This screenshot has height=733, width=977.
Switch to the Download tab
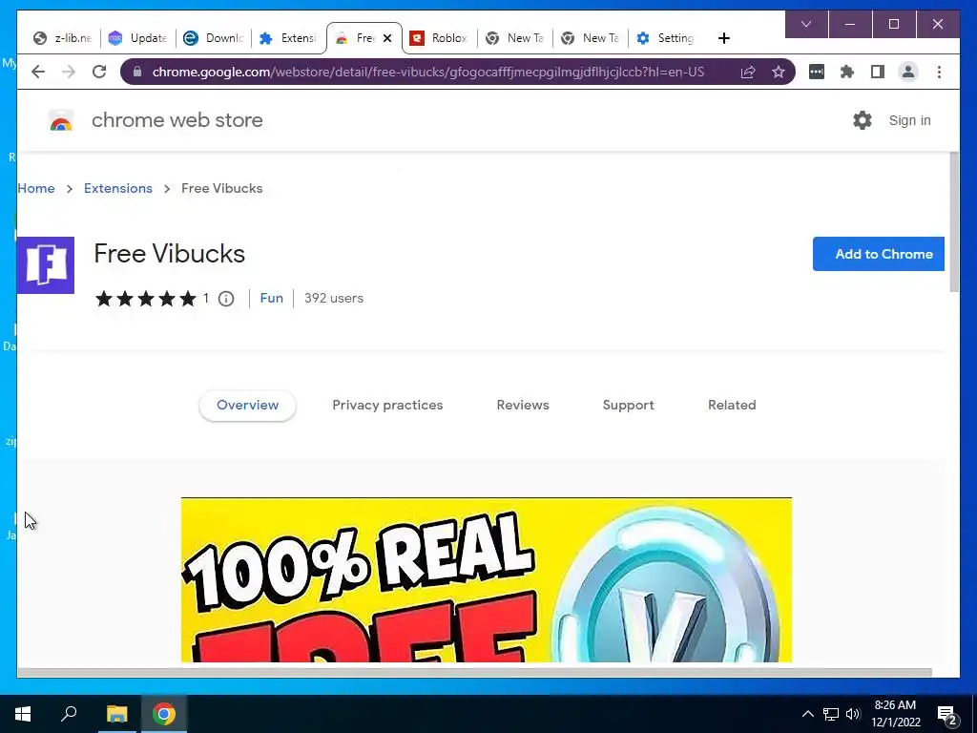pyautogui.click(x=213, y=38)
